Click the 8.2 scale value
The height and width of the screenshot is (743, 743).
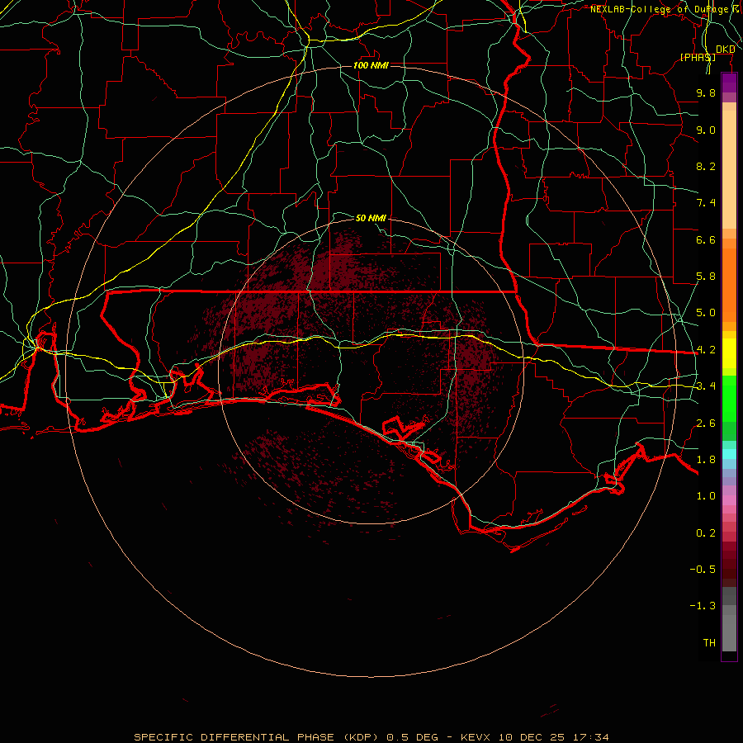pyautogui.click(x=706, y=166)
